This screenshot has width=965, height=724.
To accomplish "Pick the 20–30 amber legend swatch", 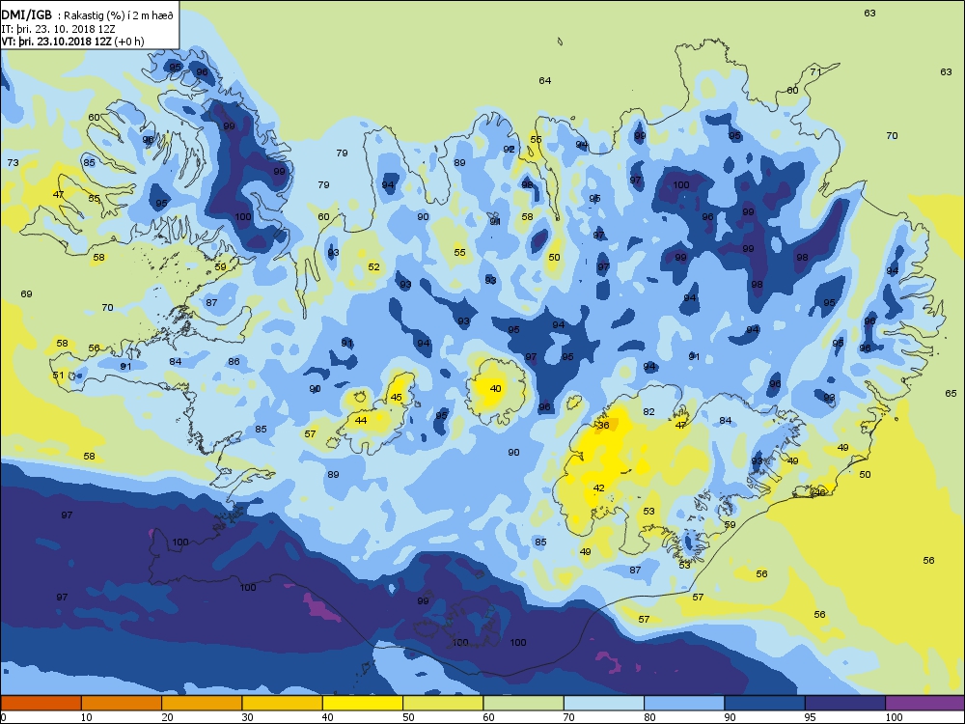I will [202, 703].
